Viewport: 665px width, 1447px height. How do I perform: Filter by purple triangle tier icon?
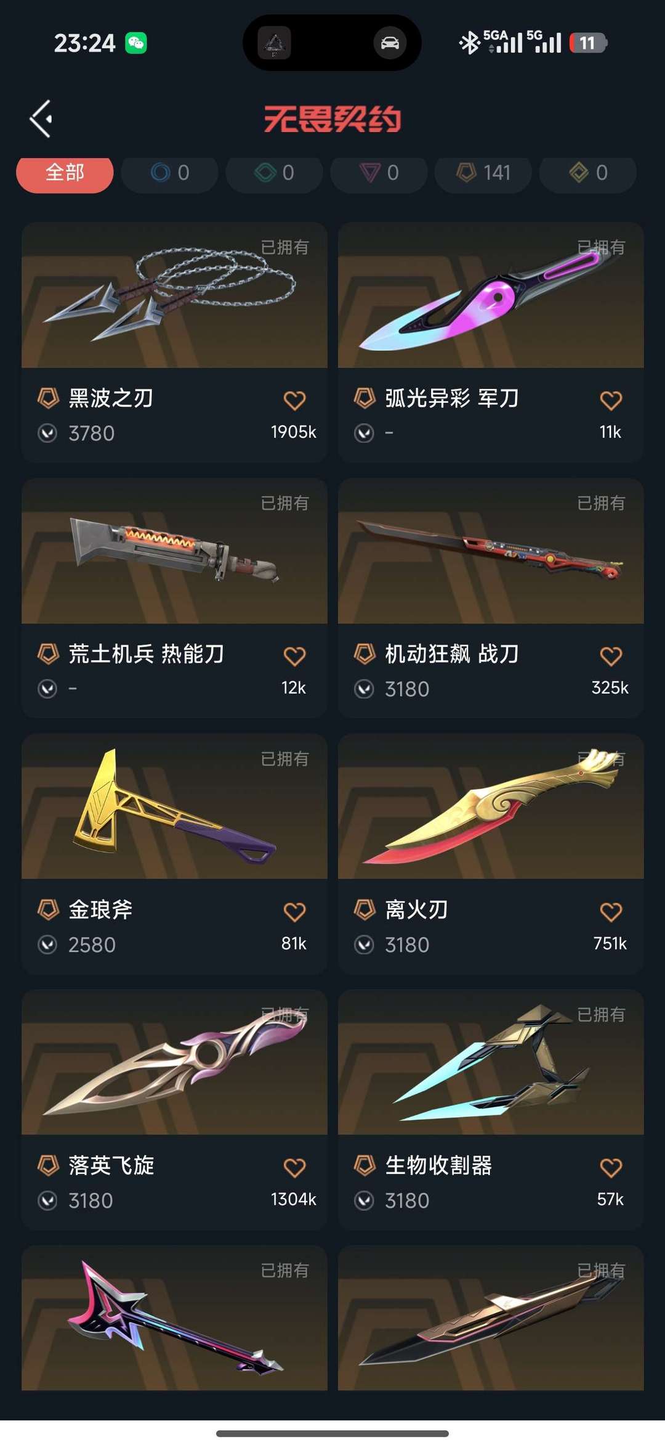point(379,173)
